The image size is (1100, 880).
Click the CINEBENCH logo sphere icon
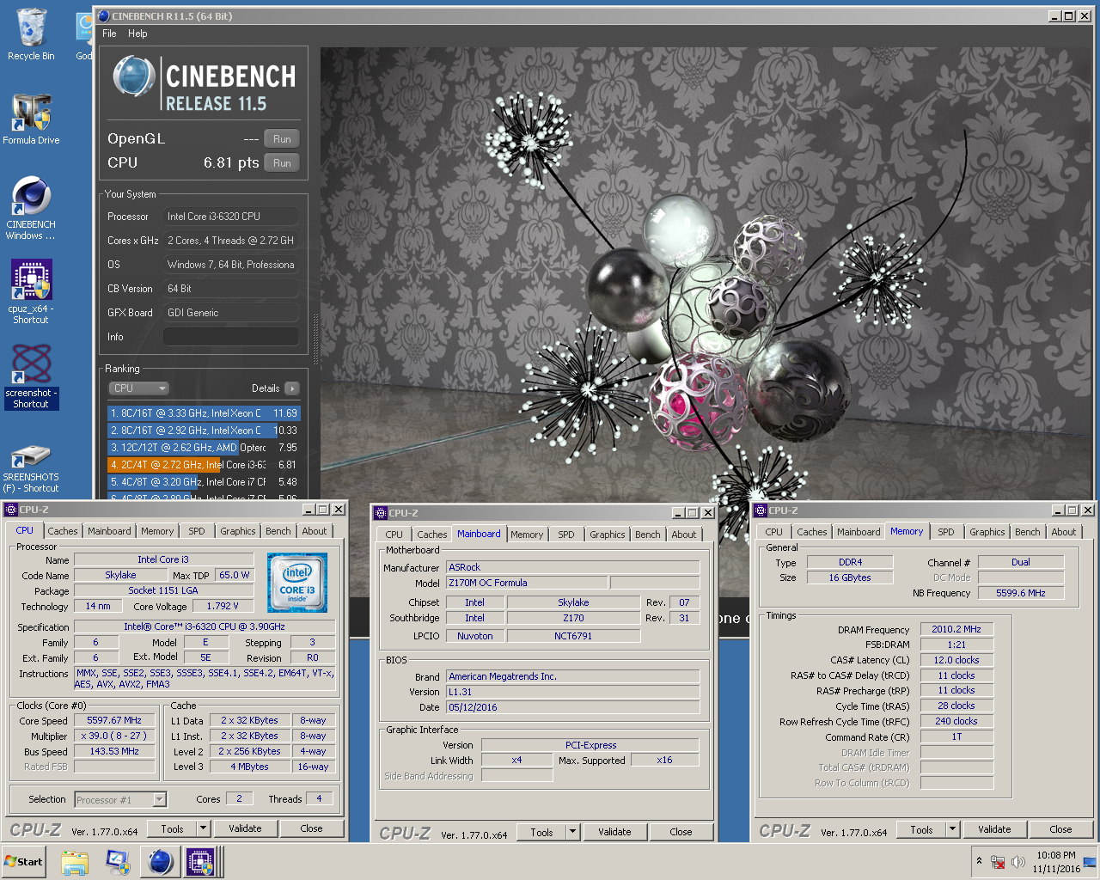[x=134, y=76]
